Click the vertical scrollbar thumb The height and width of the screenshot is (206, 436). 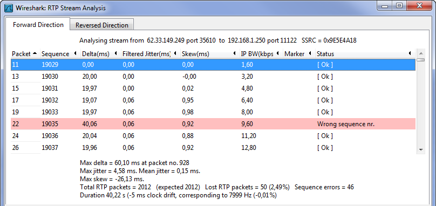pos(421,60)
